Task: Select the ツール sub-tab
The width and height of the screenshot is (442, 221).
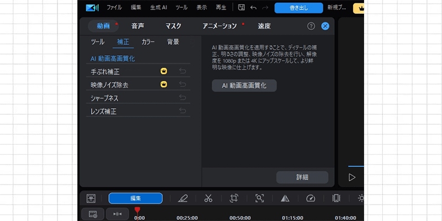Action: (98, 42)
